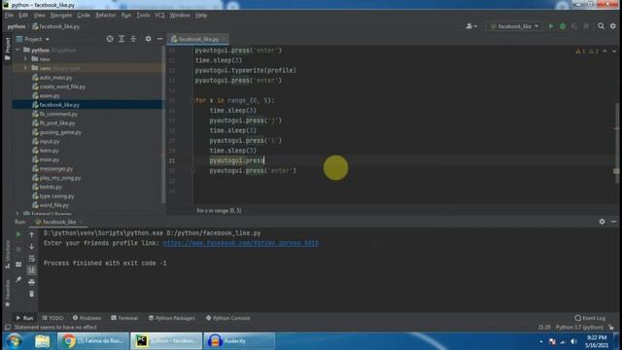Open File Explorer from the taskbar
Screen dimensions: 622x350
pos(42,341)
